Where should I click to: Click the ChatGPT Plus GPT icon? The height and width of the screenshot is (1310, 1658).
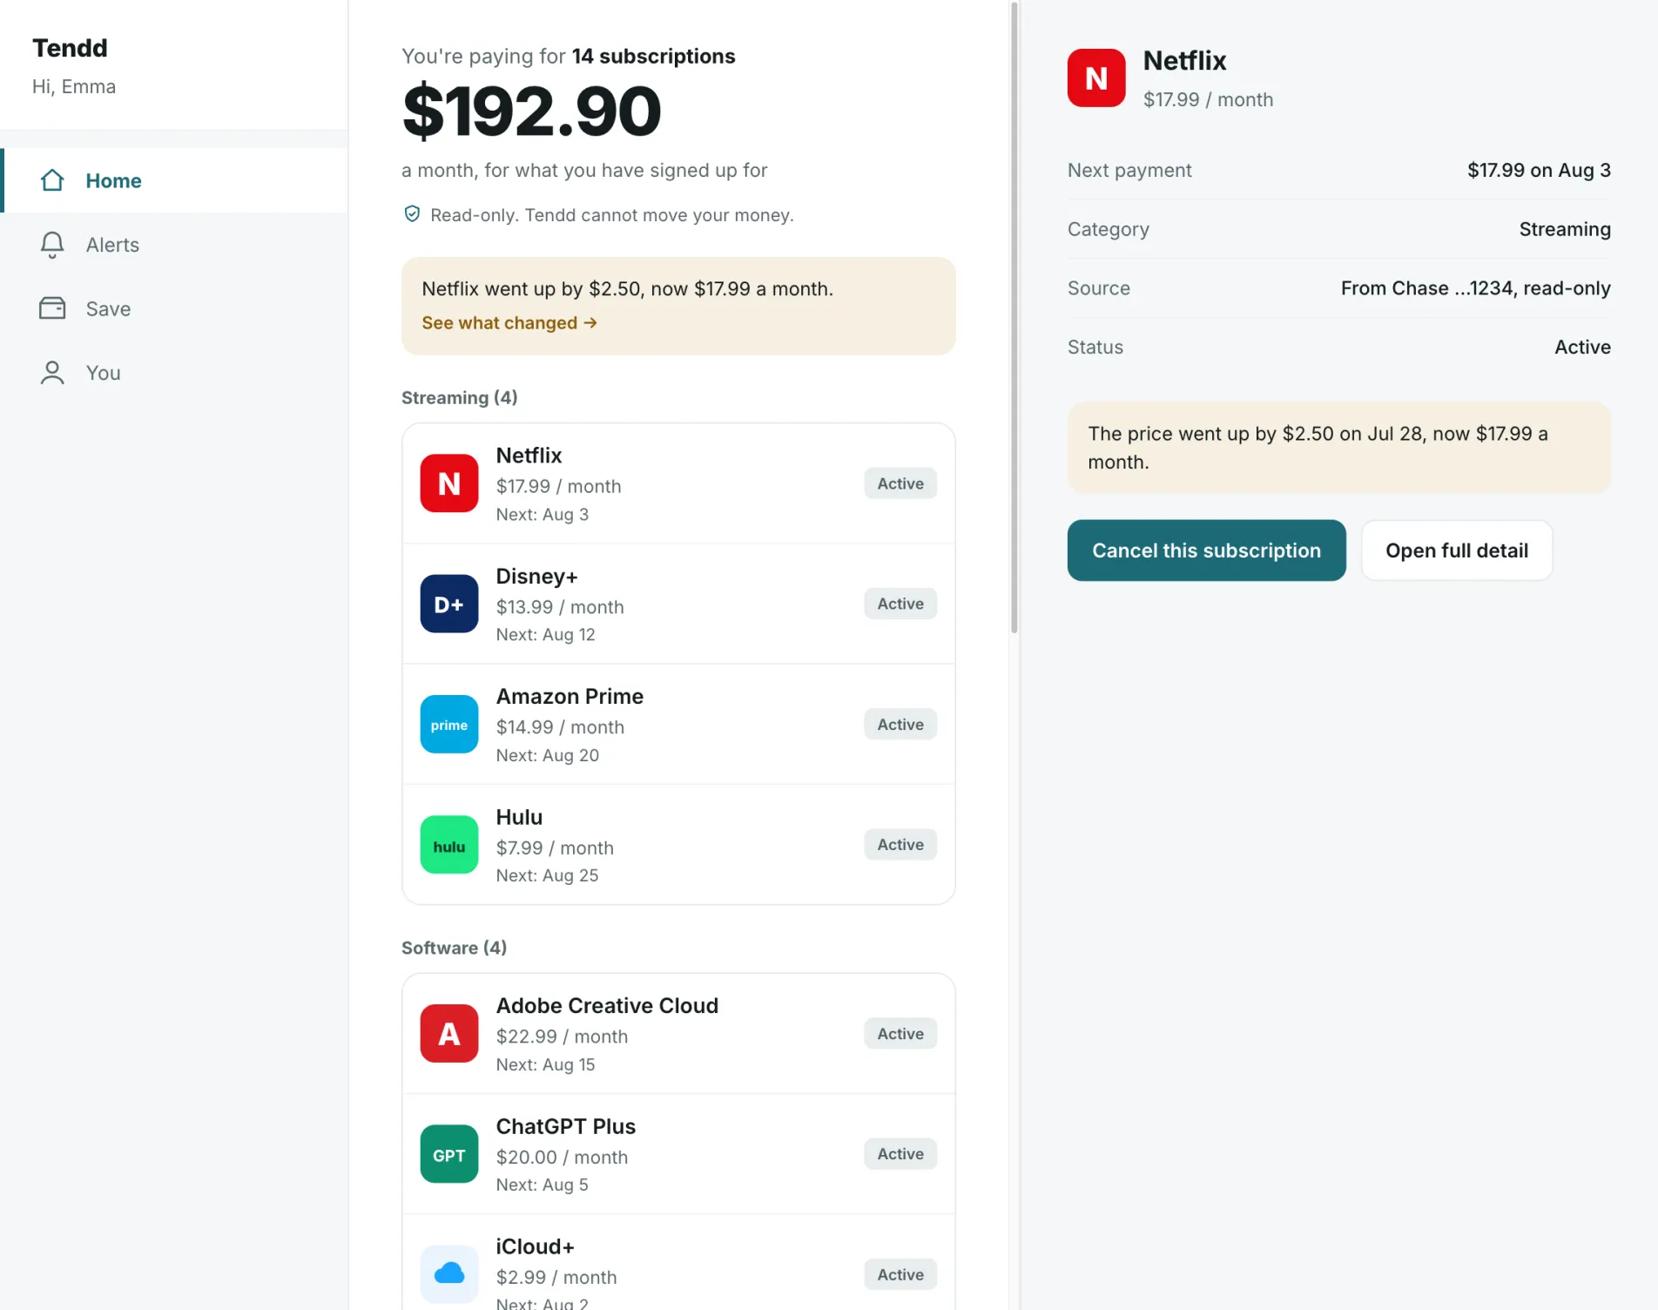pyautogui.click(x=449, y=1154)
